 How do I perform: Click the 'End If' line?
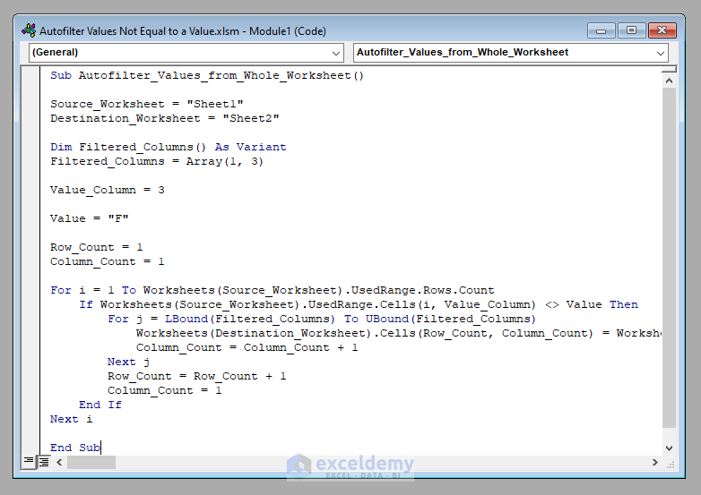click(100, 405)
